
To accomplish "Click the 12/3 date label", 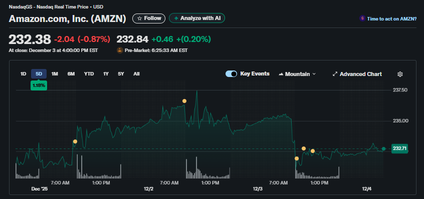I will coord(258,189).
